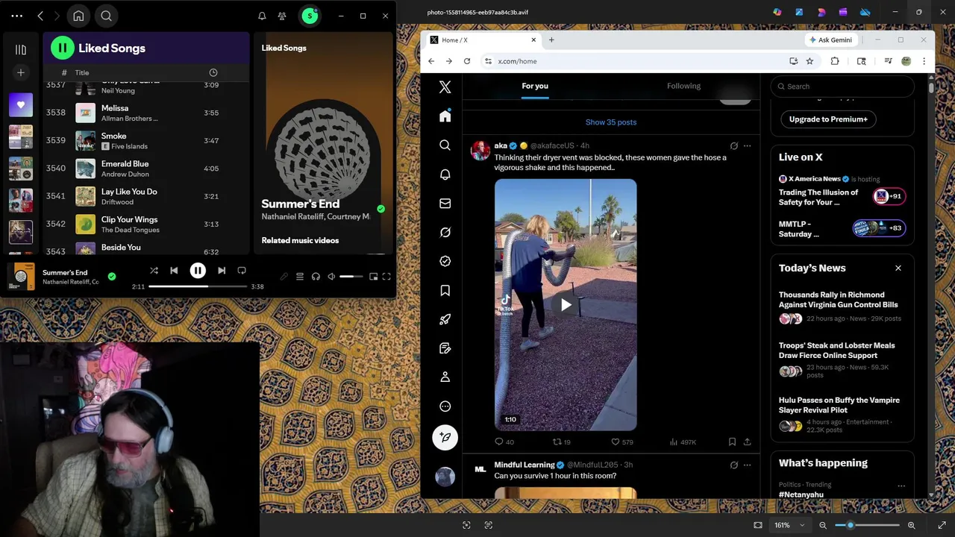Dismiss Today's News panel
The height and width of the screenshot is (537, 955).
tap(898, 268)
